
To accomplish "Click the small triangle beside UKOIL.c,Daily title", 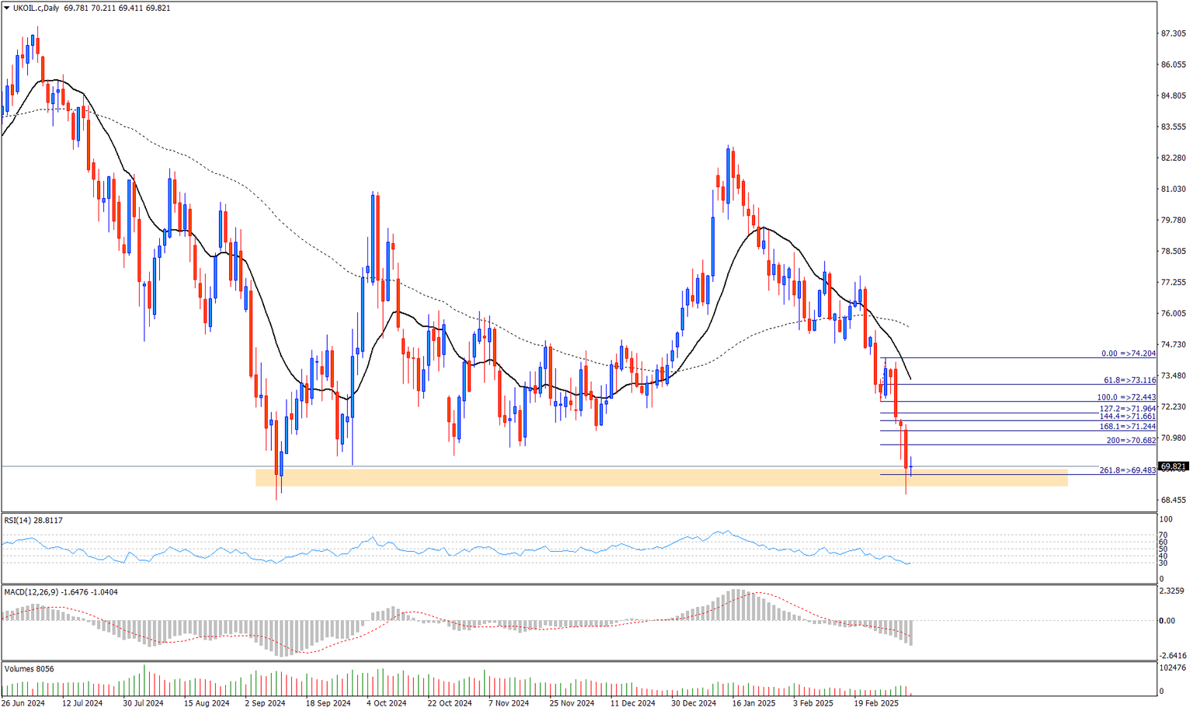I will tap(7, 9).
